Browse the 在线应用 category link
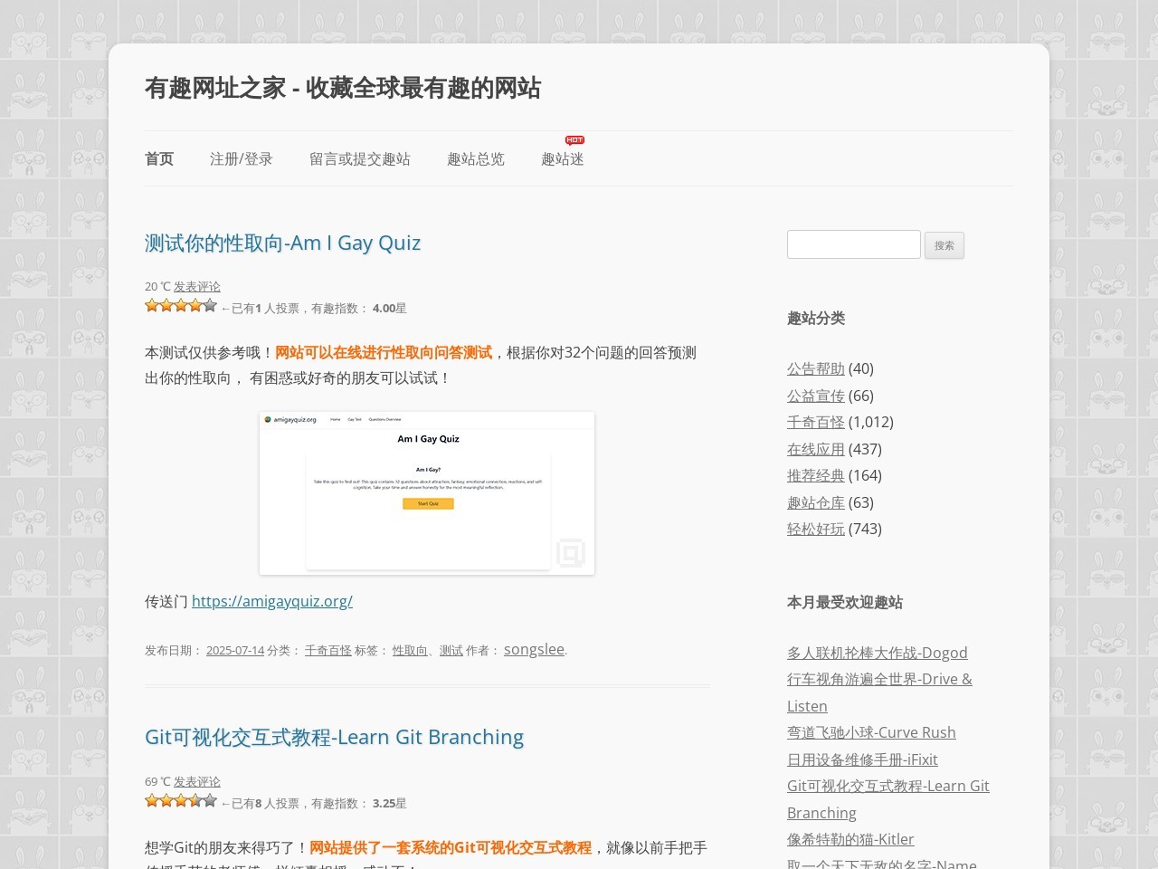Image resolution: width=1158 pixels, height=869 pixels. pyautogui.click(x=815, y=450)
